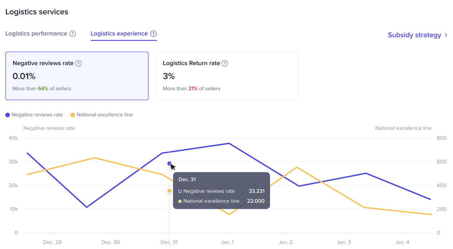Click the blue legend color dot

[7, 115]
